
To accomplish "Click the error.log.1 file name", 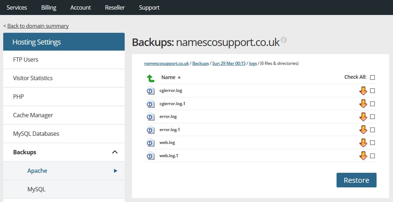I will (x=170, y=129).
